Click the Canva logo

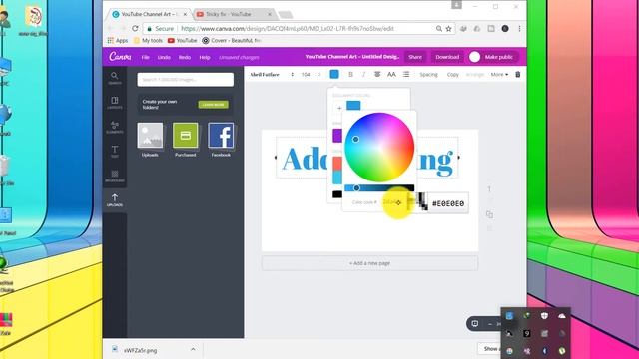[120, 57]
